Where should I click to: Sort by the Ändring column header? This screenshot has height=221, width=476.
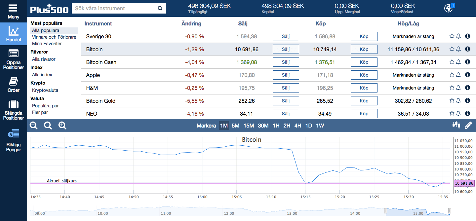[191, 23]
